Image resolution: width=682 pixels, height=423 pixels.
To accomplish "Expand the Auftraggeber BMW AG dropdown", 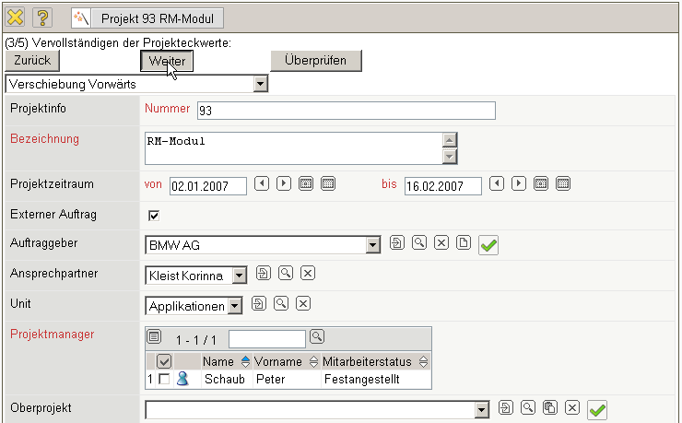I will point(372,245).
